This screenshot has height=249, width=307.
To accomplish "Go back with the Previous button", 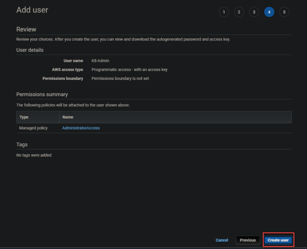I will (248, 240).
